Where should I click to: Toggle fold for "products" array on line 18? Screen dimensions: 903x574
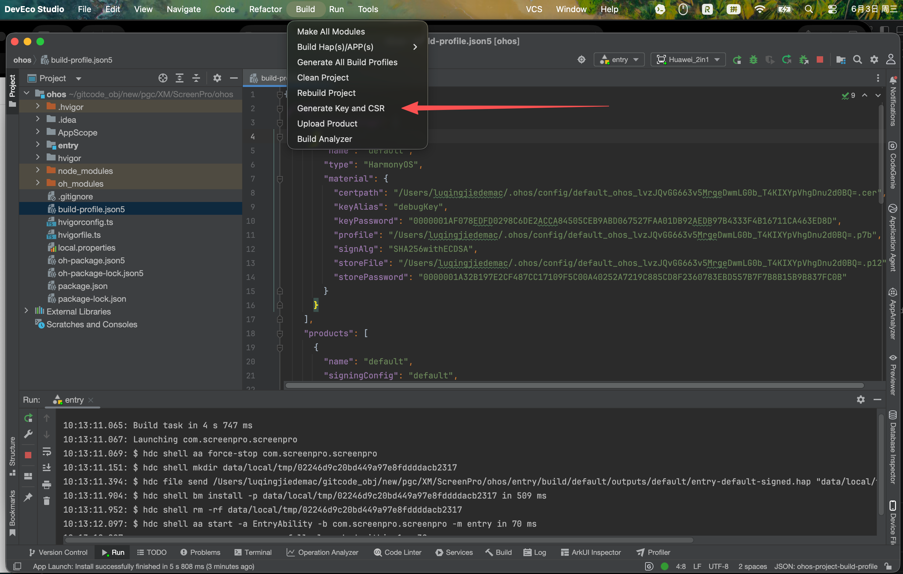280,334
